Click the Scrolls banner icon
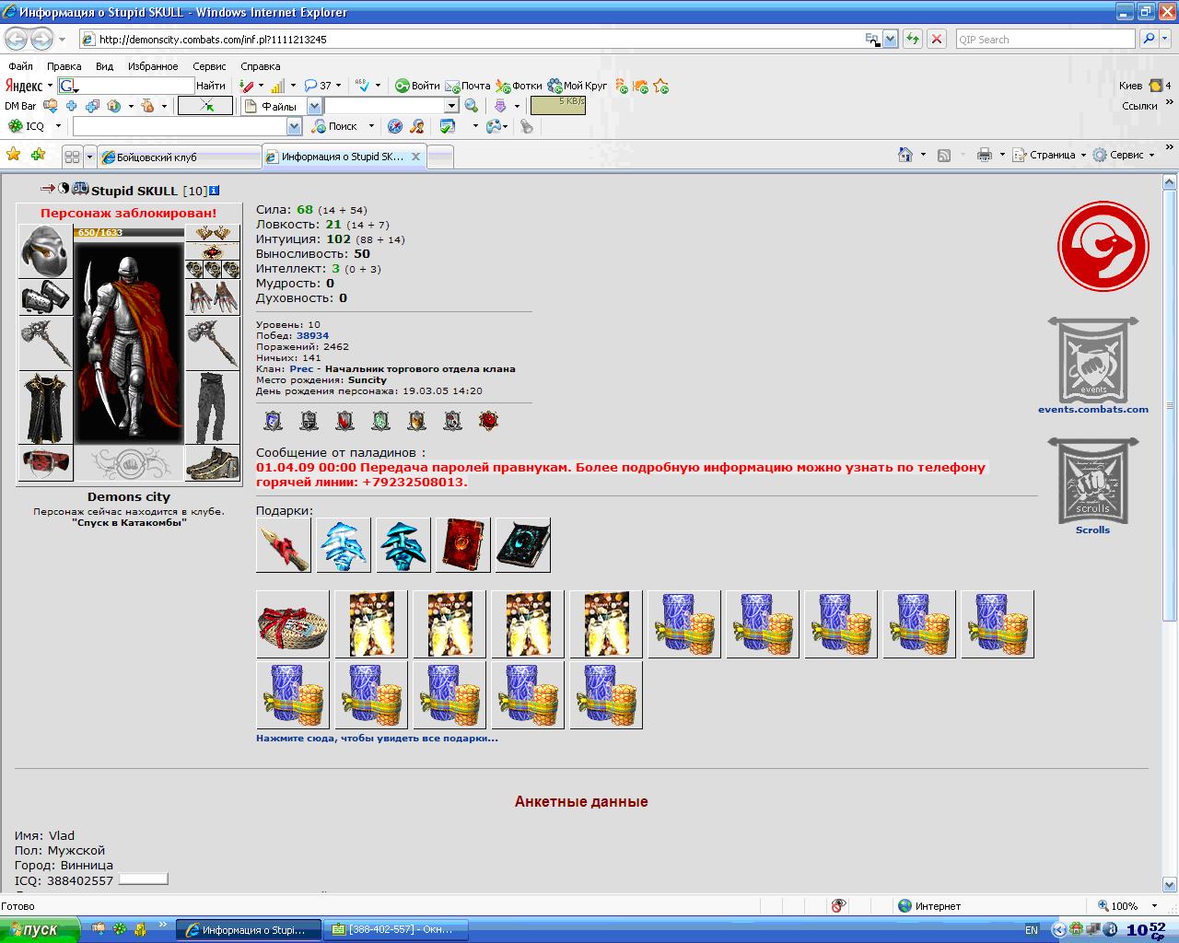 click(x=1093, y=480)
